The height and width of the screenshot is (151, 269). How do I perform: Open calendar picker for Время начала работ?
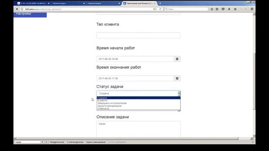point(177,59)
